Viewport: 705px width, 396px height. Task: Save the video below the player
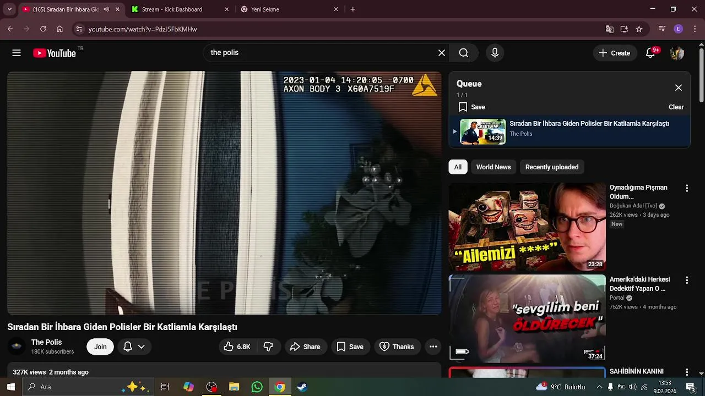pos(350,346)
